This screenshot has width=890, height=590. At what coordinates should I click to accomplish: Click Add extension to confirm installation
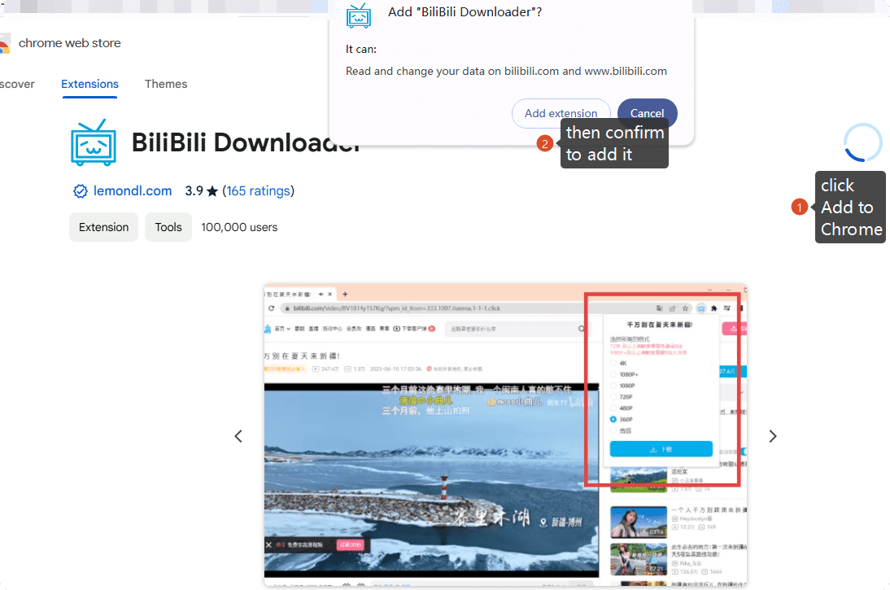point(561,113)
